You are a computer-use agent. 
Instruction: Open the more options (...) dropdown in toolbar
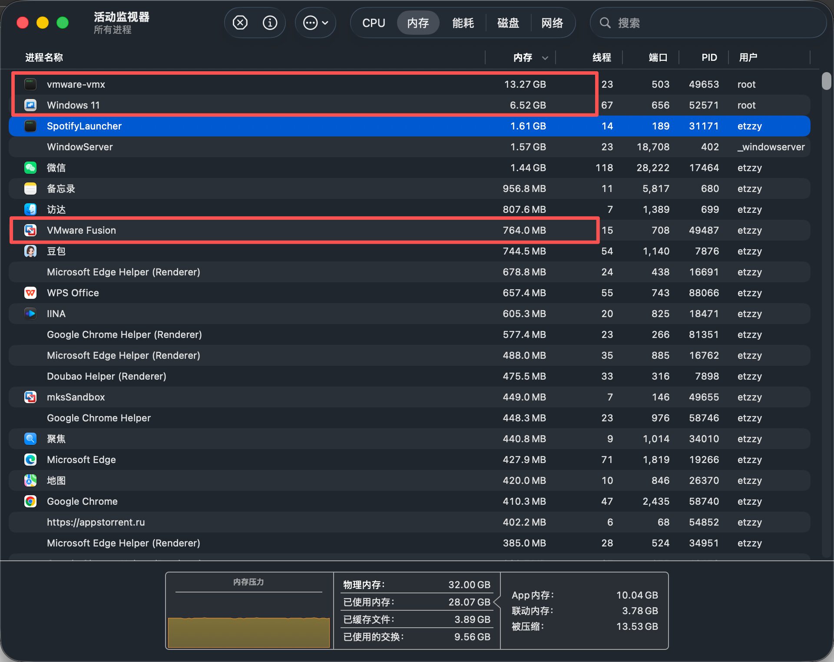(x=315, y=23)
